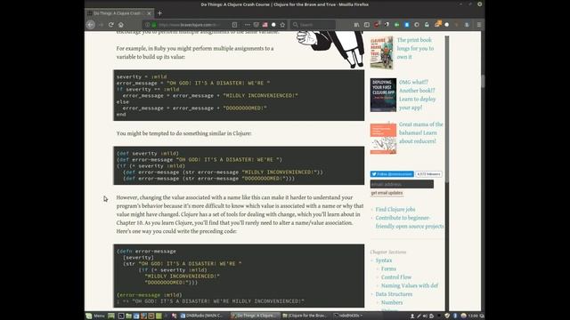The height and width of the screenshot is (320, 570).
Task: Close the 'Do Things: A Clojure Crash' tab
Action: 149,13
